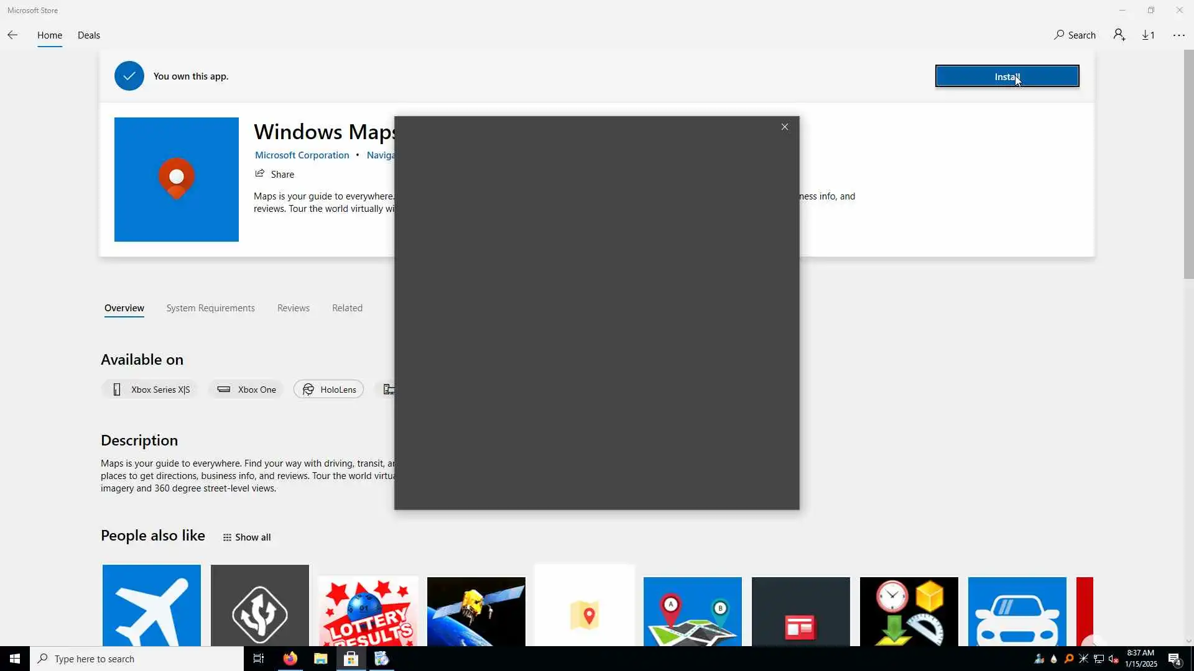The image size is (1194, 671).
Task: Click the Install button
Action: point(1006,76)
